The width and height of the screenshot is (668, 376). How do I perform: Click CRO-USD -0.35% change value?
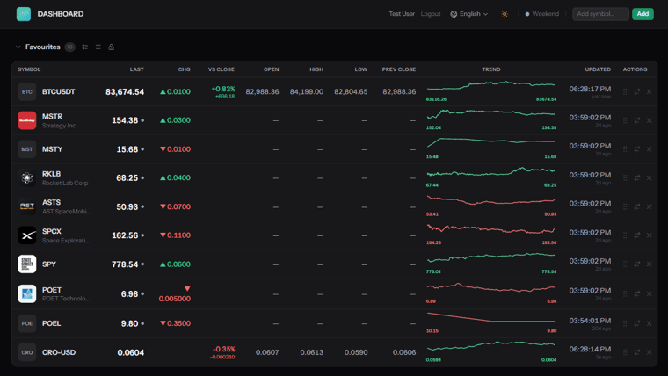point(223,349)
